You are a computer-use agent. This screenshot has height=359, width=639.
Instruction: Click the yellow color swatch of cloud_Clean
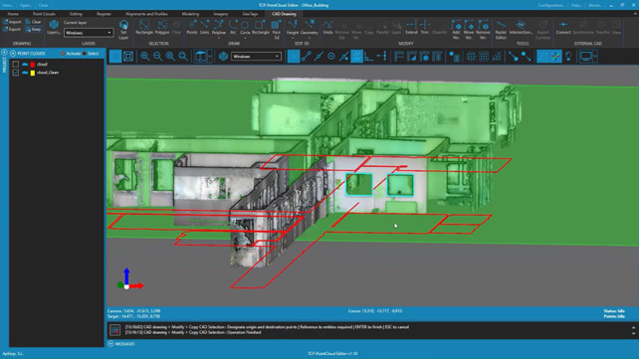[x=33, y=73]
